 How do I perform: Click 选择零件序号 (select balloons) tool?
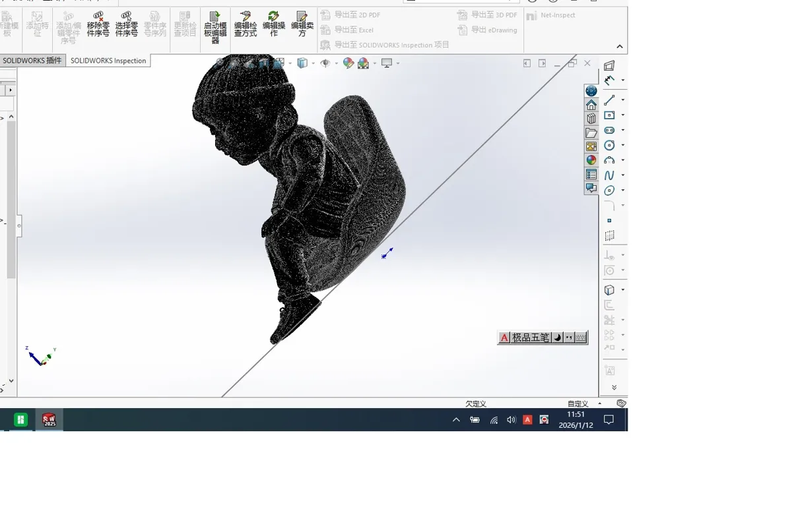click(126, 24)
